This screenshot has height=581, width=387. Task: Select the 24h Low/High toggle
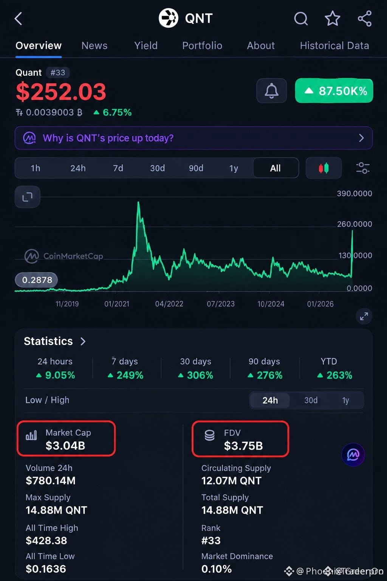(270, 400)
